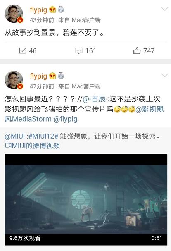Tap the 0:51 video duration label

click(157, 238)
